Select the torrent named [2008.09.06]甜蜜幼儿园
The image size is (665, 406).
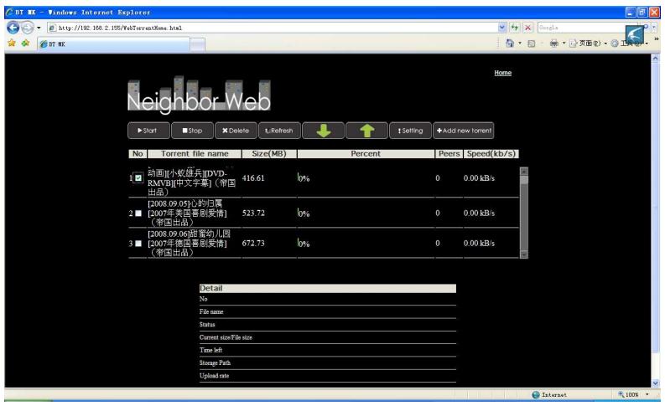(190, 243)
